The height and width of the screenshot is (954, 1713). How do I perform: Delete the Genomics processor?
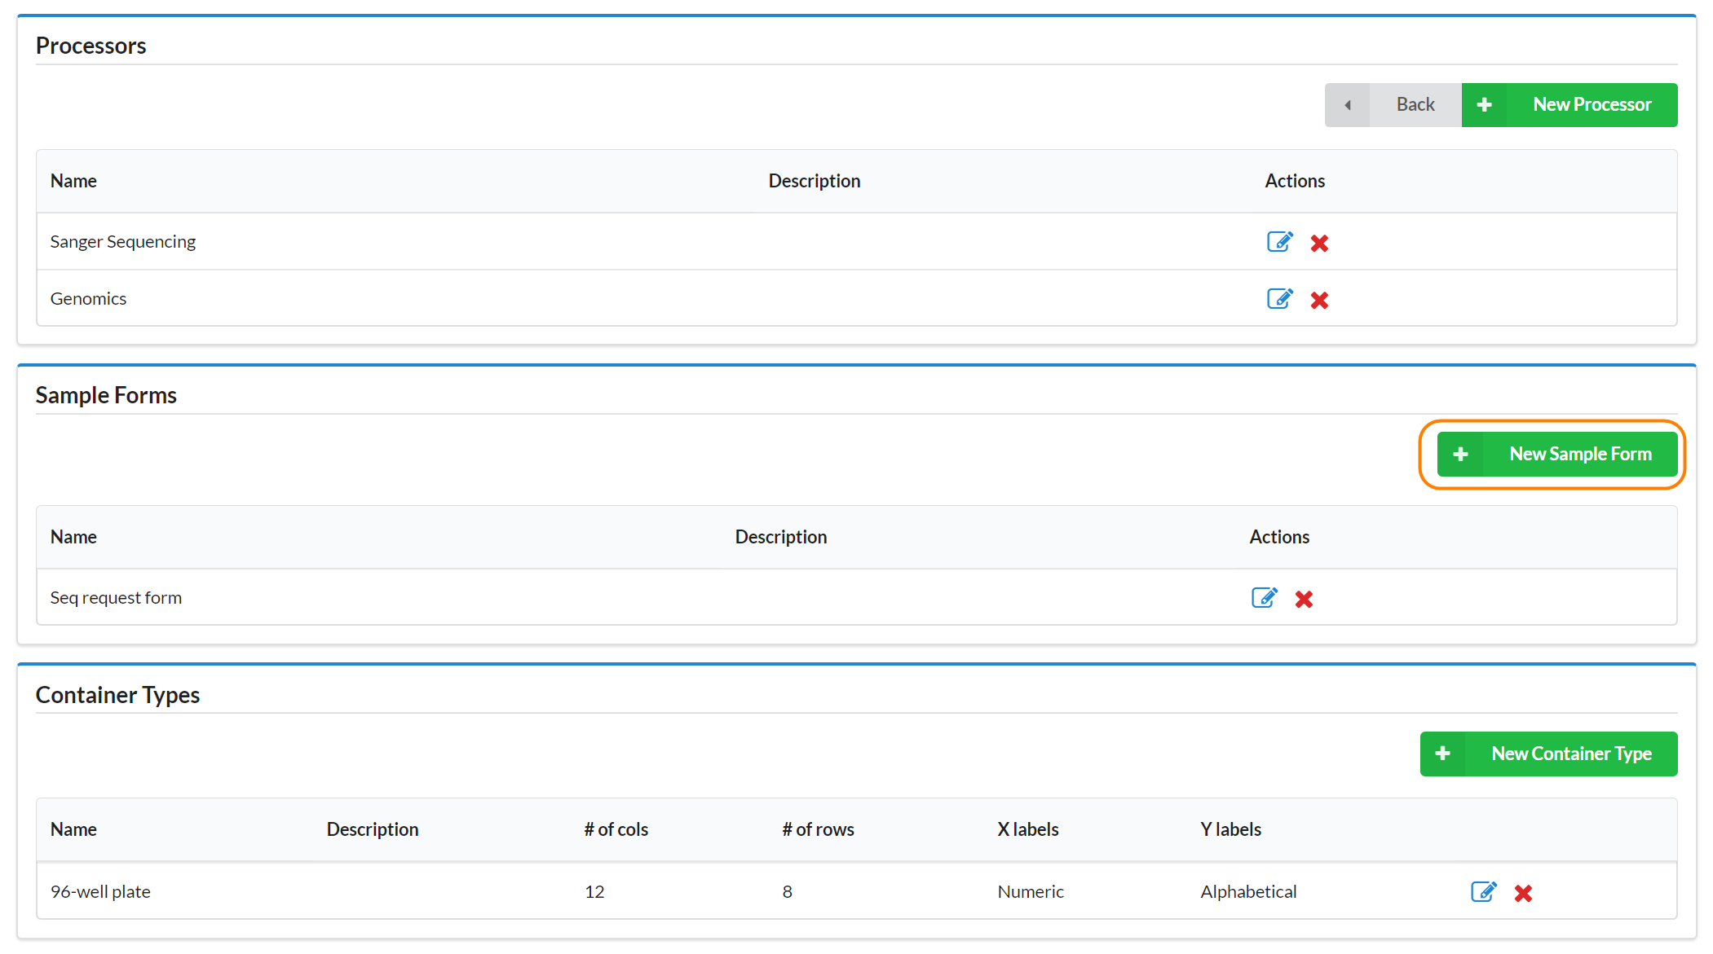1319,300
